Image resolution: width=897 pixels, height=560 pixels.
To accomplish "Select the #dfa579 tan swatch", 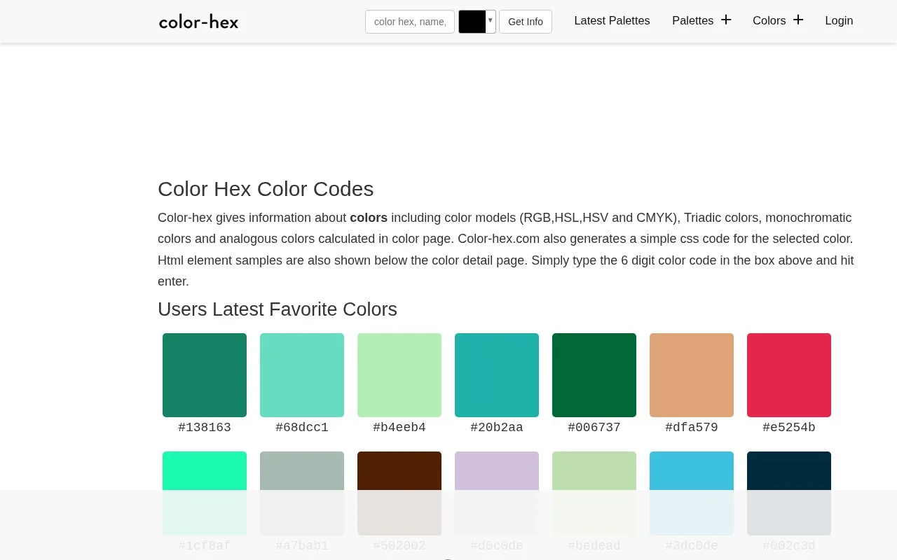I will click(692, 375).
